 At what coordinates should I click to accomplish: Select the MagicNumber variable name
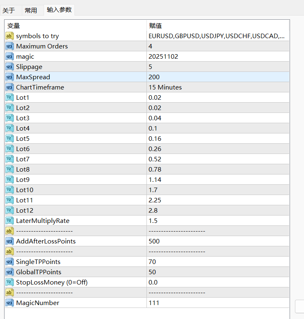pos(38,303)
